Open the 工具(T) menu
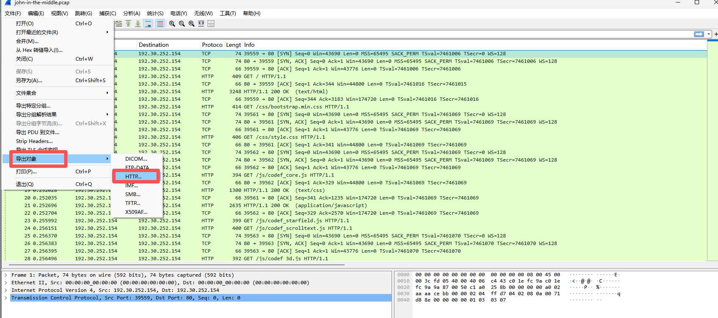The image size is (718, 318). (228, 13)
